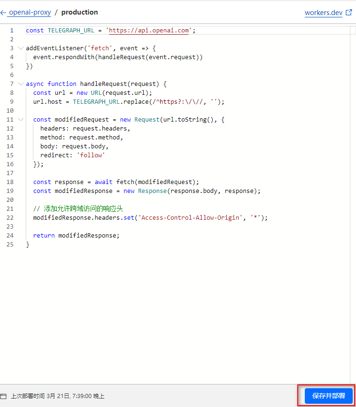Click 'method: request.method,' line
The width and height of the screenshot is (356, 407).
pyautogui.click(x=82, y=138)
